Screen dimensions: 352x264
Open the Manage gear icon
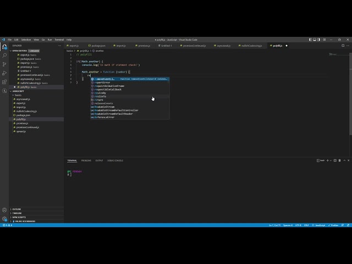coord(4,219)
